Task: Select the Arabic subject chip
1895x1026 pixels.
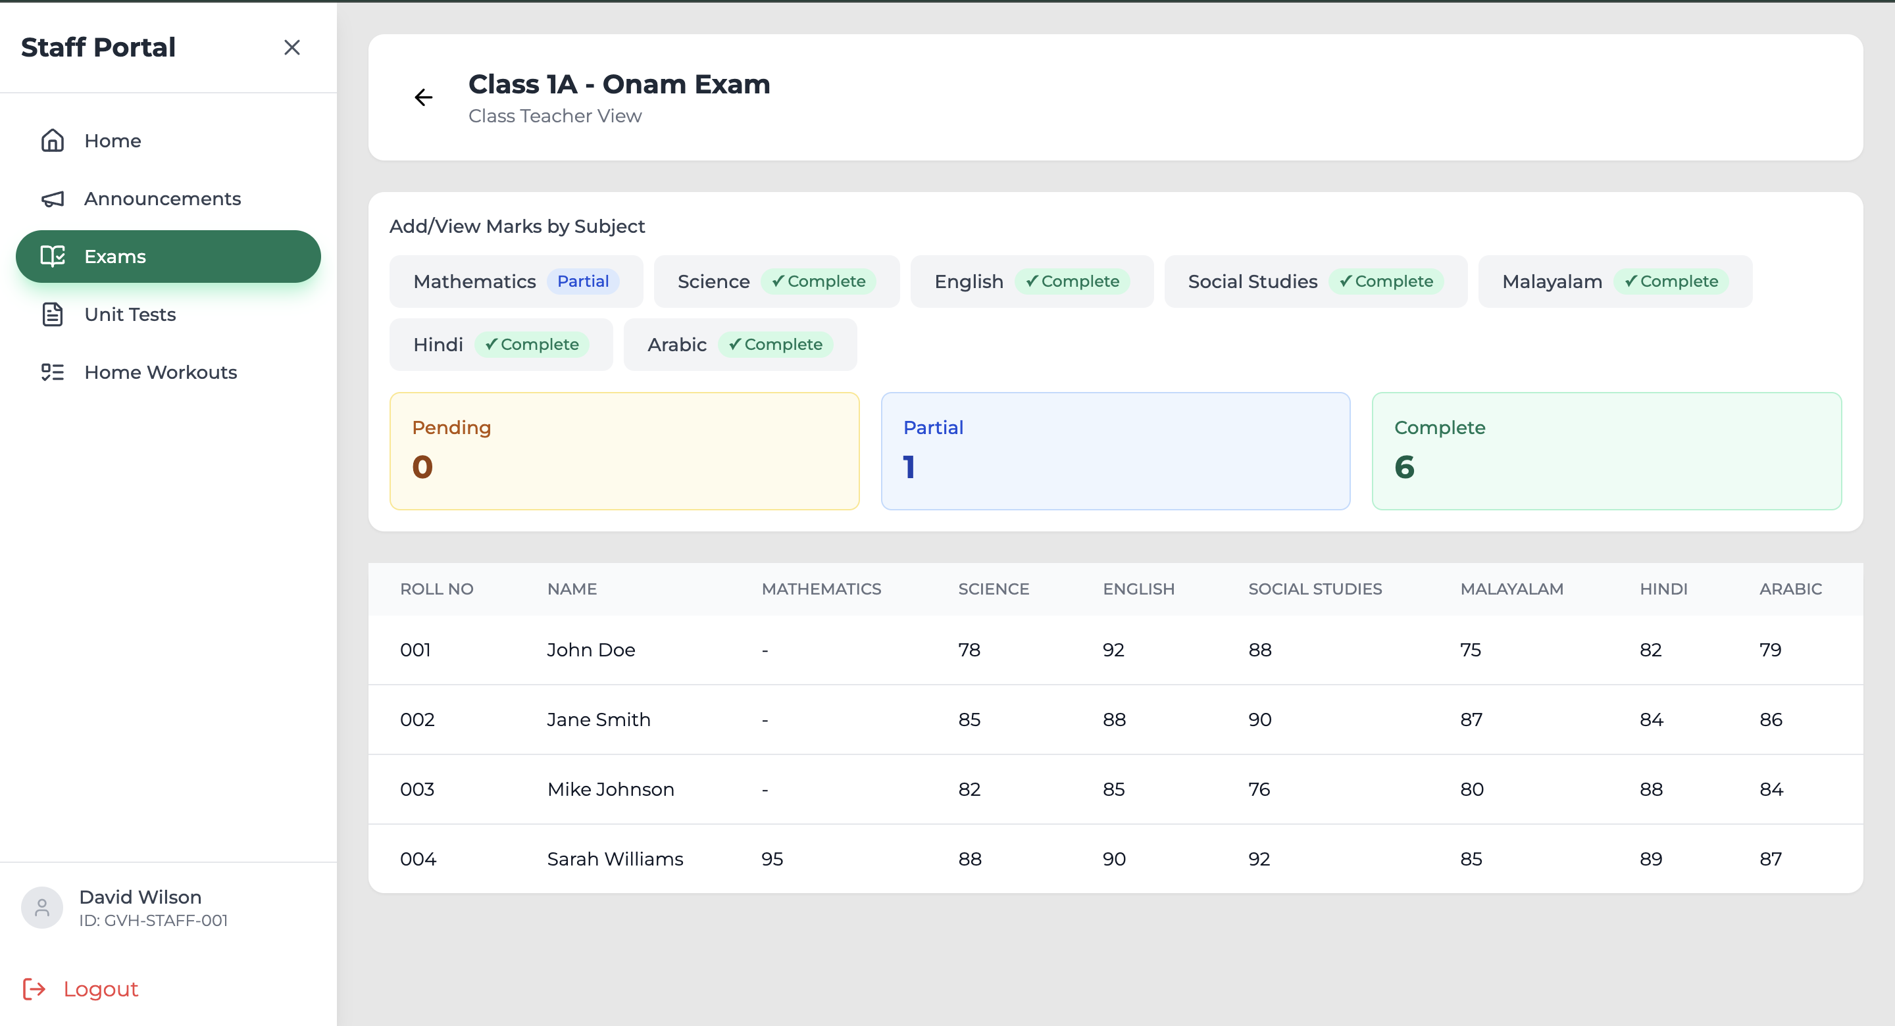Action: (740, 345)
